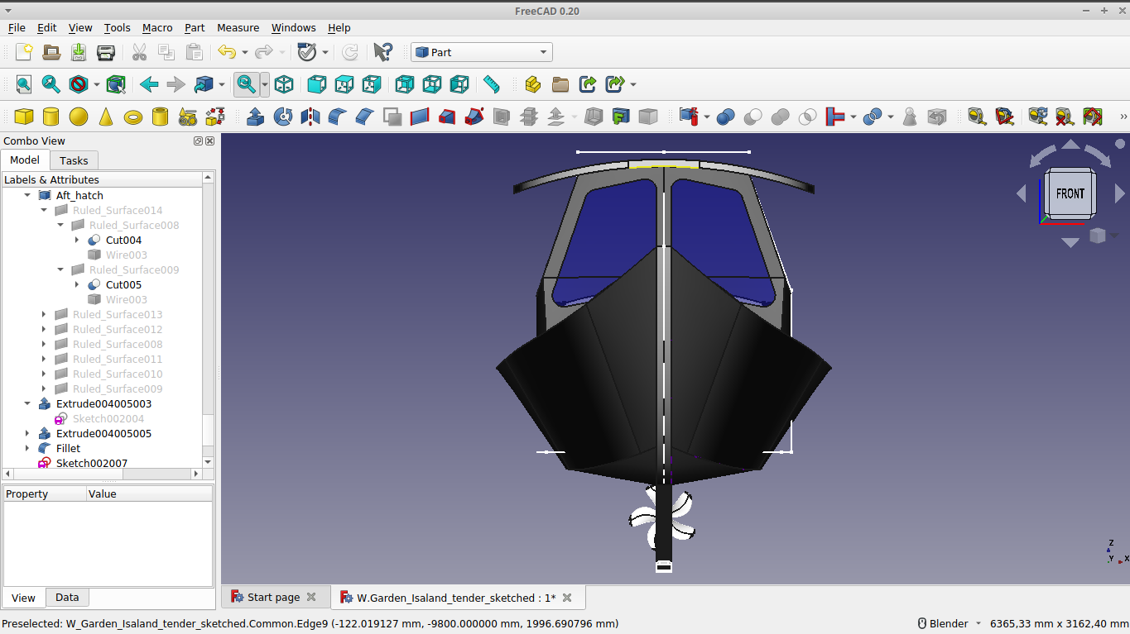Switch to the Data property tab
The image size is (1130, 634).
point(67,598)
